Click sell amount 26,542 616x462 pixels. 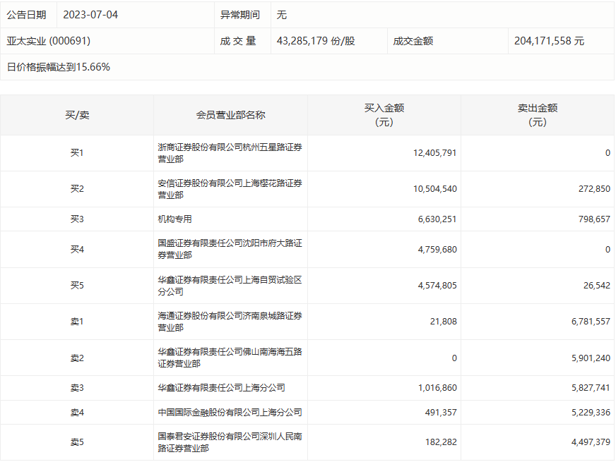tap(596, 286)
